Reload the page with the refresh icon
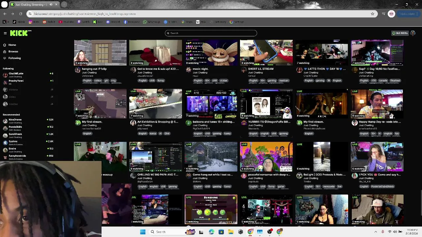The height and width of the screenshot is (237, 422). point(20,14)
